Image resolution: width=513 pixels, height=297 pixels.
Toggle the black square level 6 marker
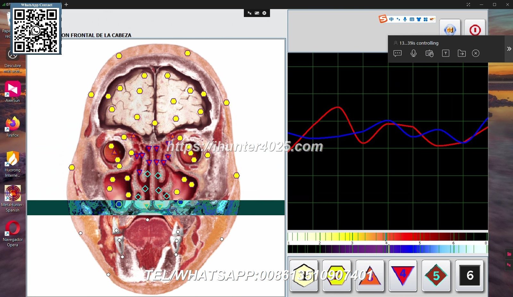coord(469,275)
